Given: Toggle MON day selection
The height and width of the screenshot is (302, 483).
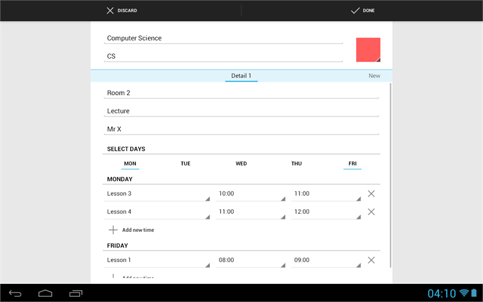Looking at the screenshot, I should [x=130, y=164].
